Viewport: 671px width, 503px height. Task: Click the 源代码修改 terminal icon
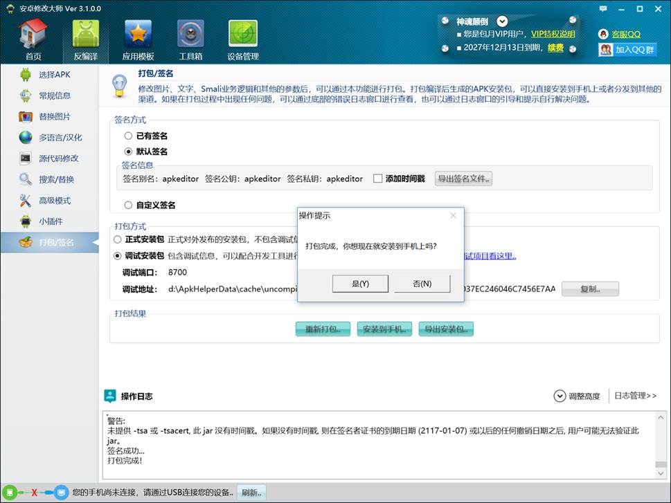(26, 158)
